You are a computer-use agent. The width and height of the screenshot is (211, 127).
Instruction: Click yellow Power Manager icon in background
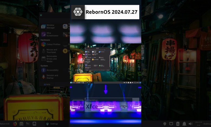coord(65,51)
